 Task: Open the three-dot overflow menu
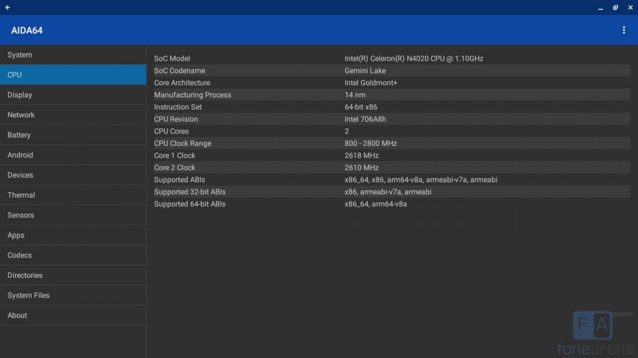click(x=624, y=30)
